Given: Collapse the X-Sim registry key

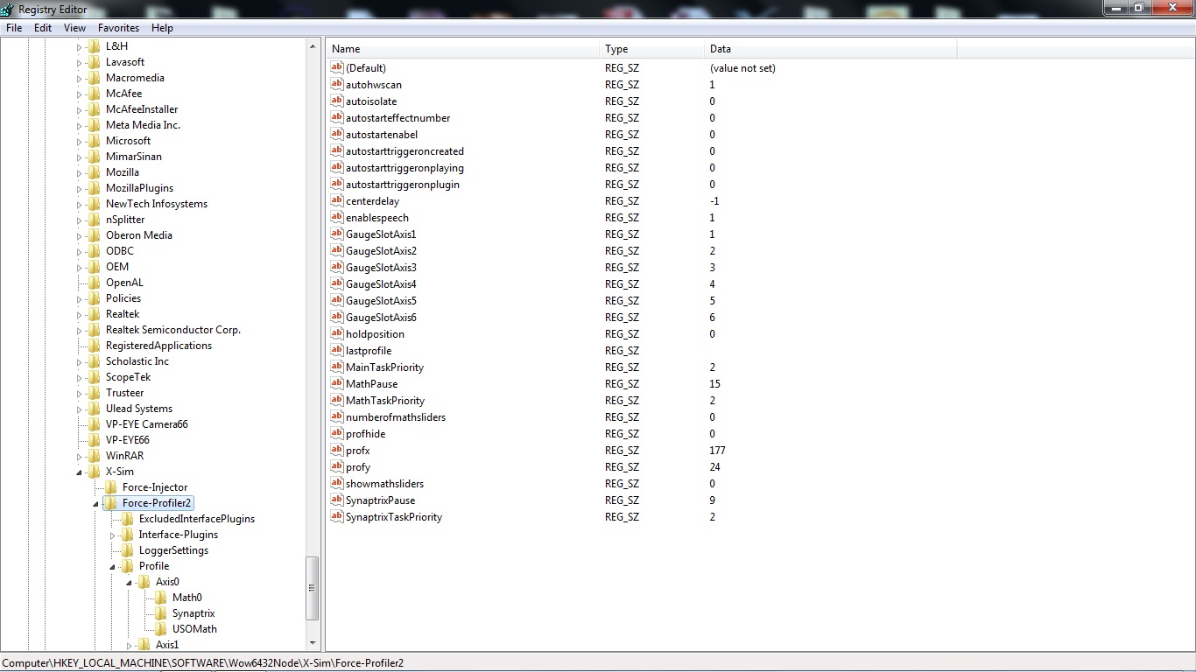Looking at the screenshot, I should pos(79,472).
